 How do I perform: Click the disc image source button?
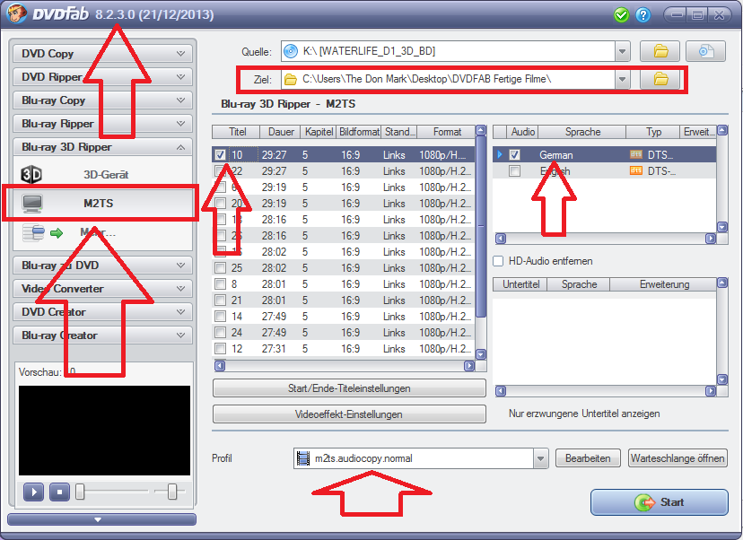705,51
